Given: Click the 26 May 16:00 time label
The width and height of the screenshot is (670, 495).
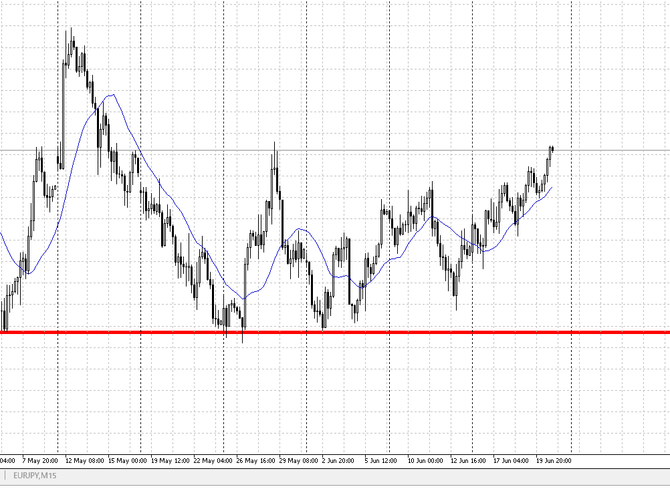Looking at the screenshot, I should (256, 461).
